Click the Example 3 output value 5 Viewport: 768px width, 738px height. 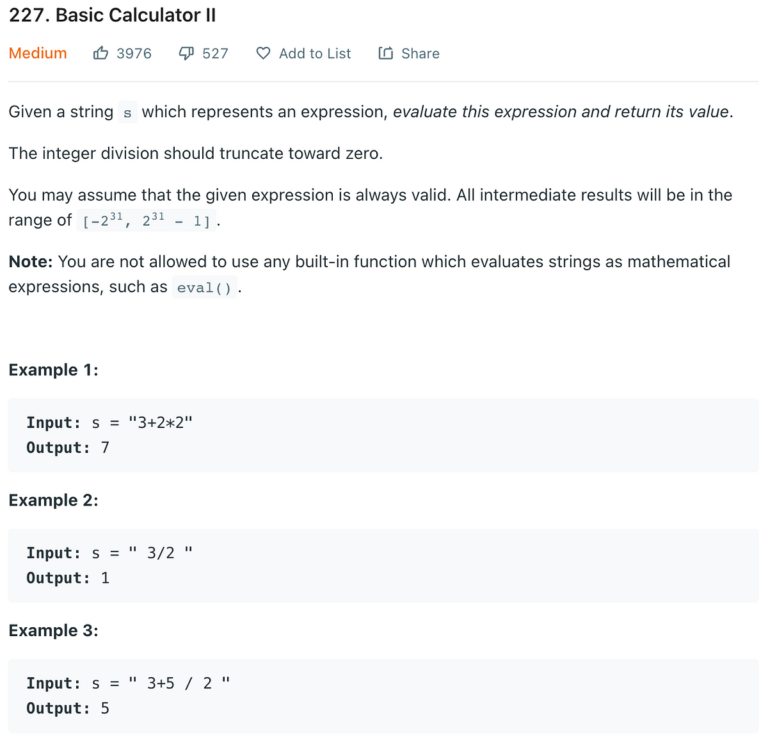click(x=105, y=708)
